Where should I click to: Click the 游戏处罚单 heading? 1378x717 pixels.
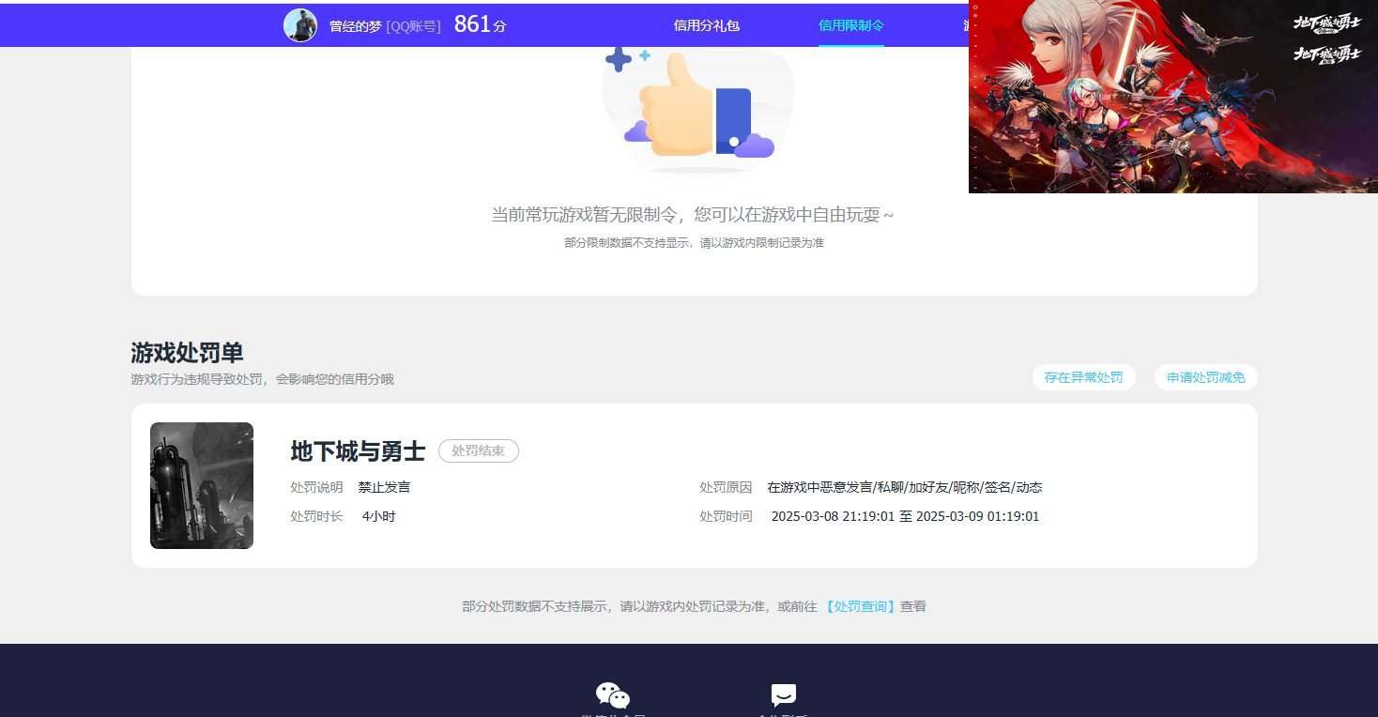187,353
